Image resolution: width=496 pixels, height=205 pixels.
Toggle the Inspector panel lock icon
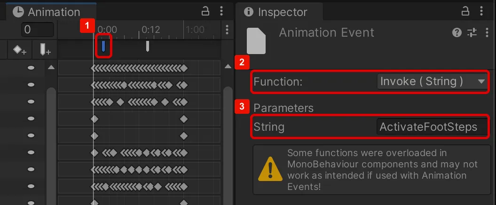click(465, 11)
